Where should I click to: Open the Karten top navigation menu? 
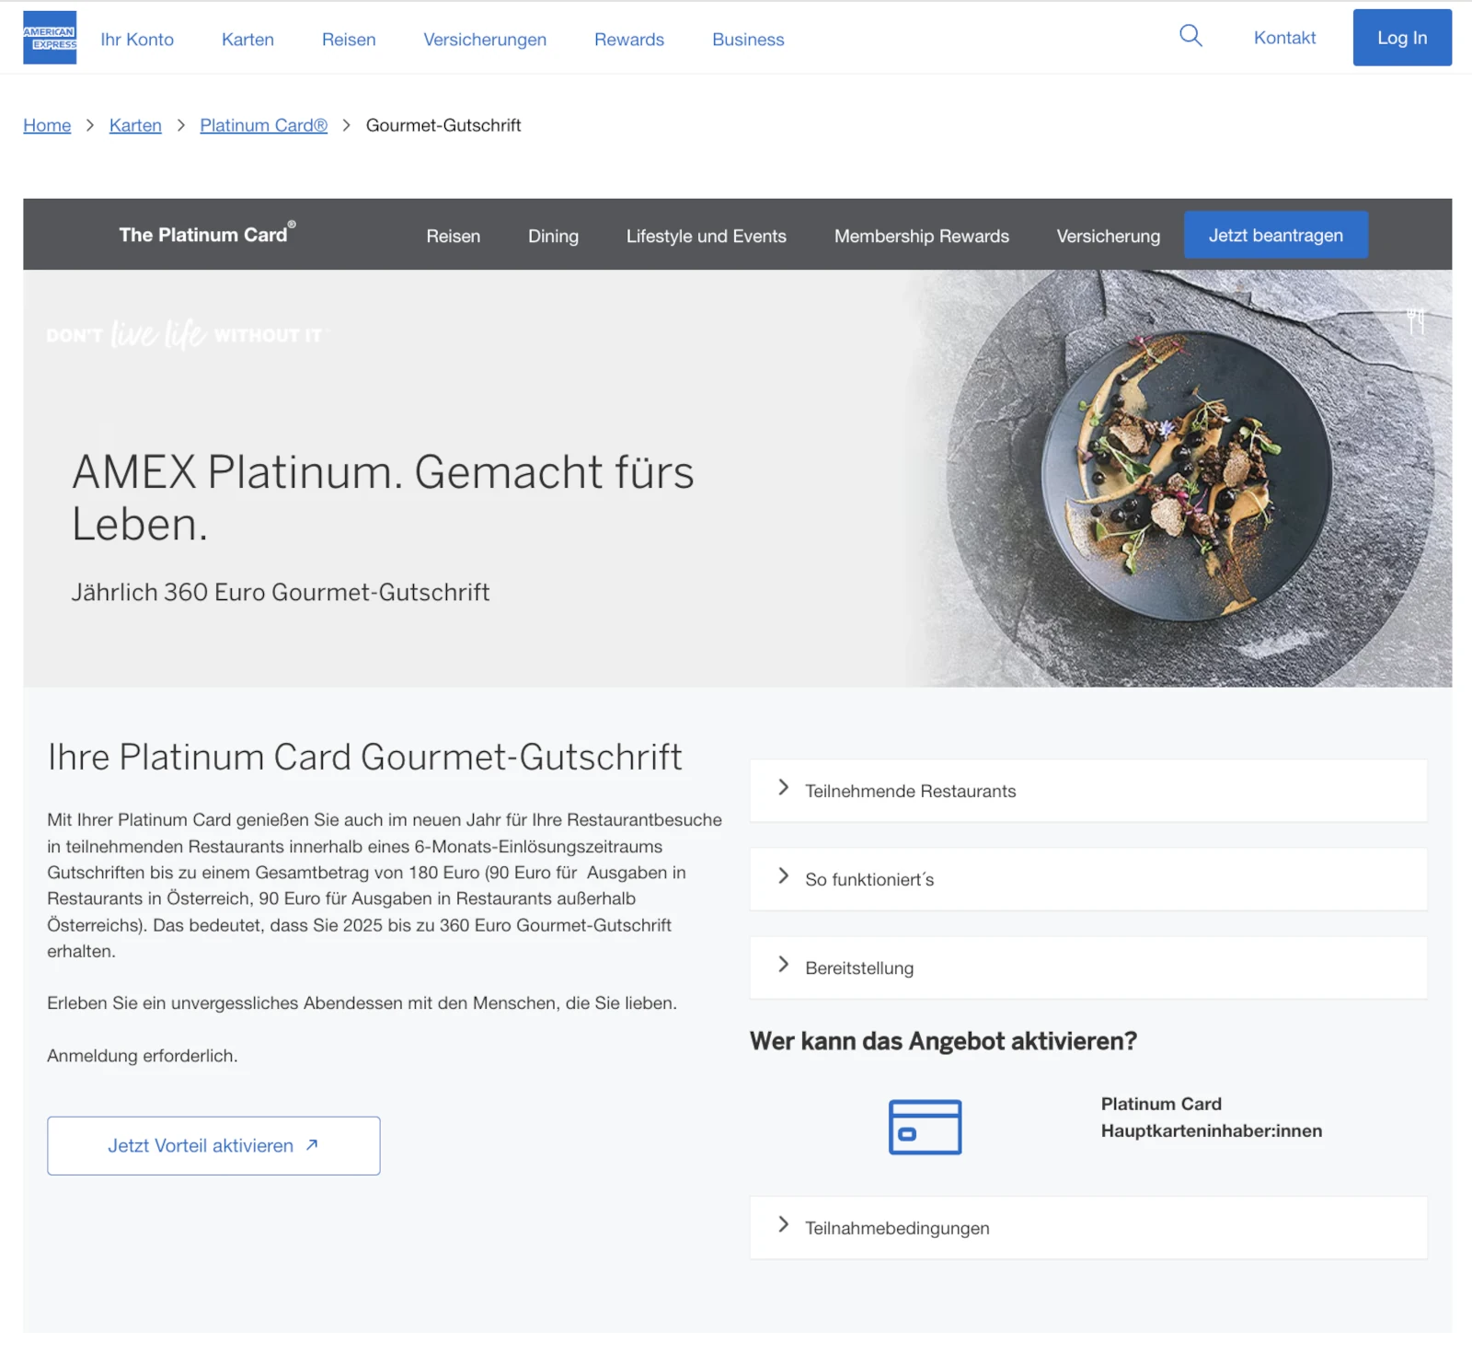tap(247, 40)
